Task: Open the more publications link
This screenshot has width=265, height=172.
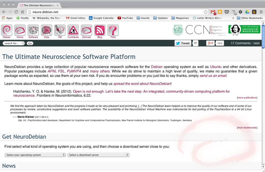Action: [x=247, y=98]
